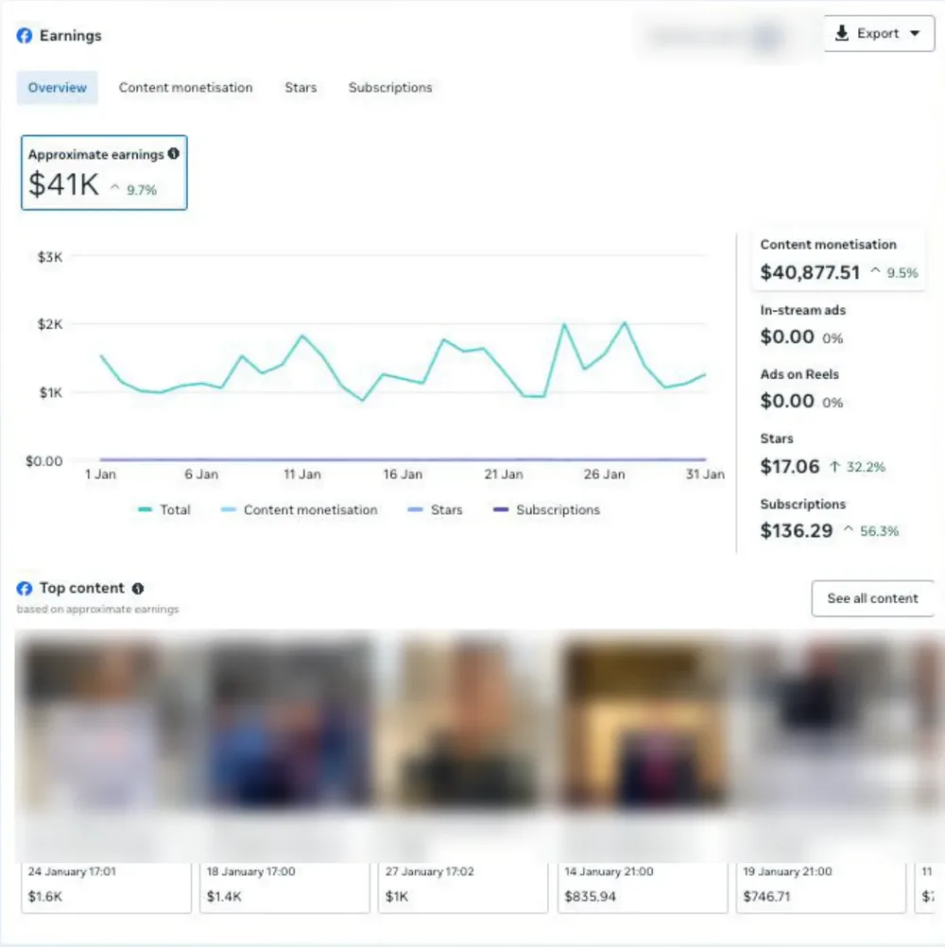Click the Earnings page heading
This screenshot has width=945, height=947.
click(x=71, y=36)
